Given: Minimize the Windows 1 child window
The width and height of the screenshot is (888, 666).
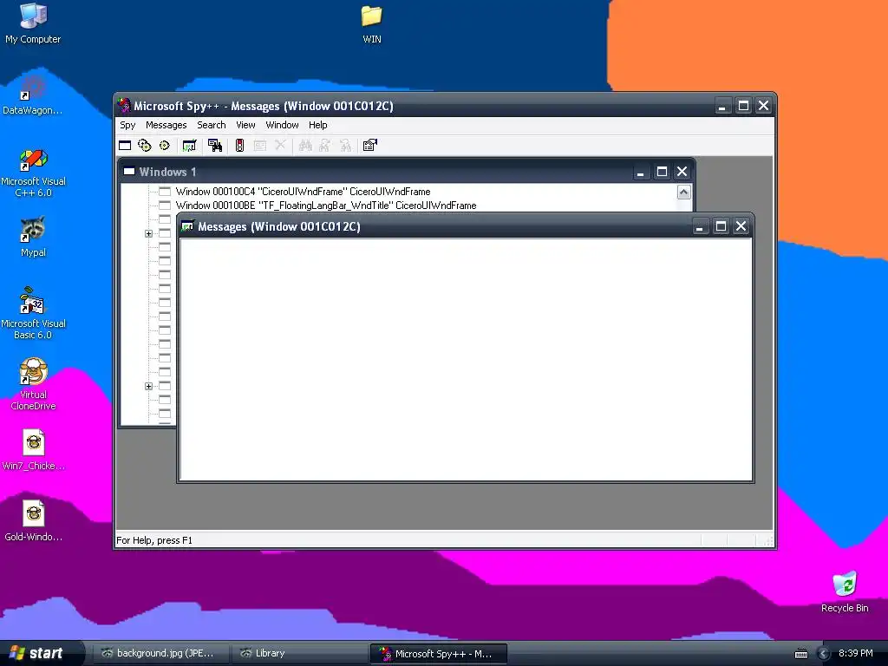Looking at the screenshot, I should 640,172.
